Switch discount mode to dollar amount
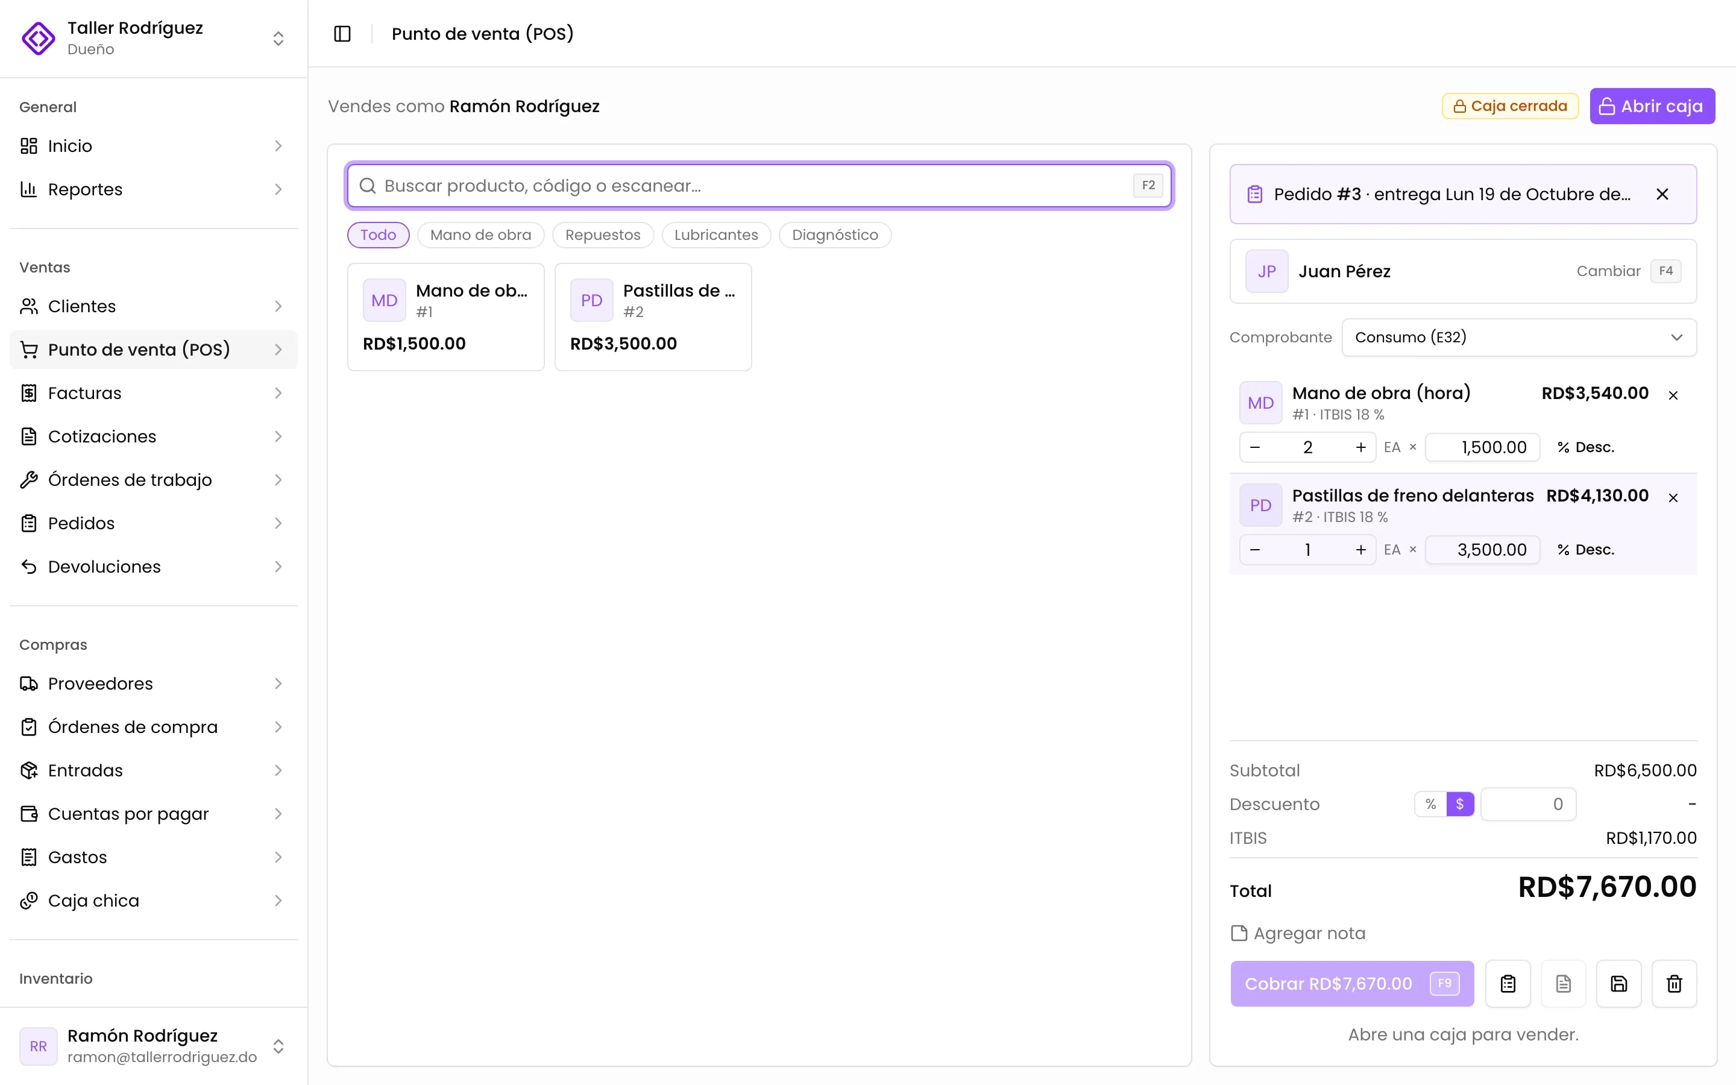The height and width of the screenshot is (1085, 1736). coord(1459,805)
